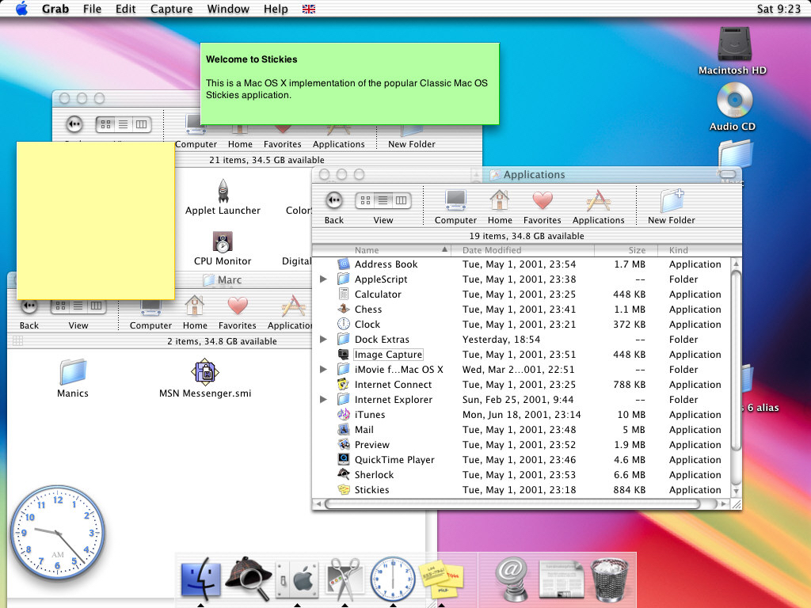The height and width of the screenshot is (608, 811).
Task: Click the Computer icon in Applications toolbar
Action: (x=455, y=201)
